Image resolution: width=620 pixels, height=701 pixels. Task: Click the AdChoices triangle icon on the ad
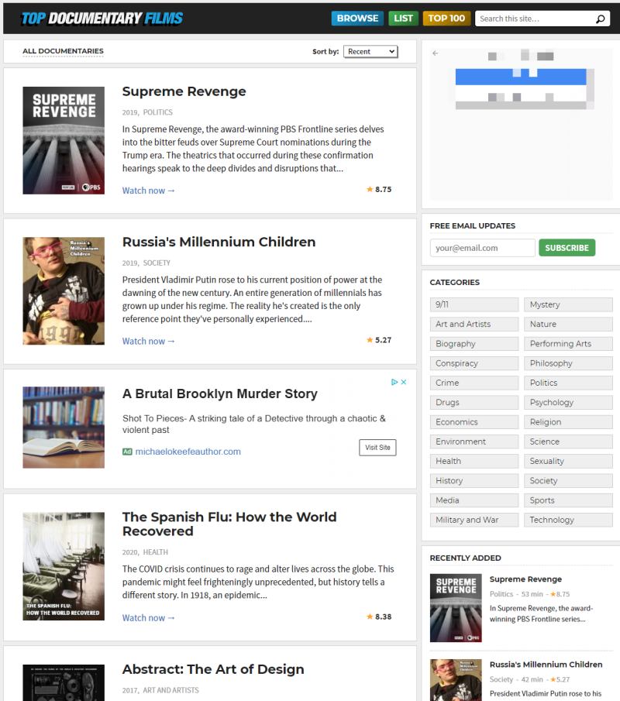(394, 382)
